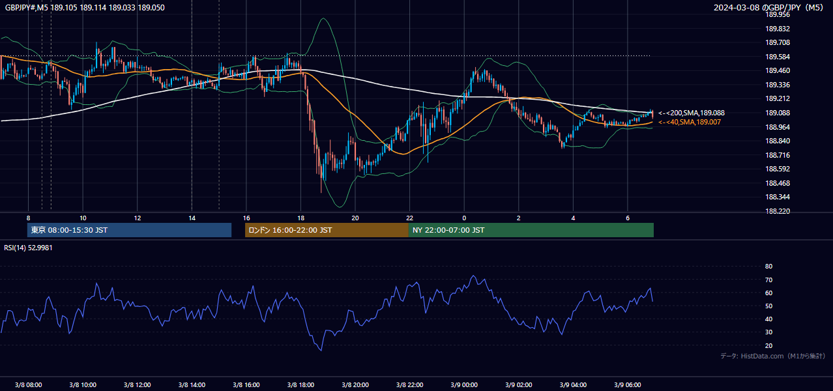The height and width of the screenshot is (391, 833).
Task: Click the RSI axis level 80
Action: (x=768, y=267)
